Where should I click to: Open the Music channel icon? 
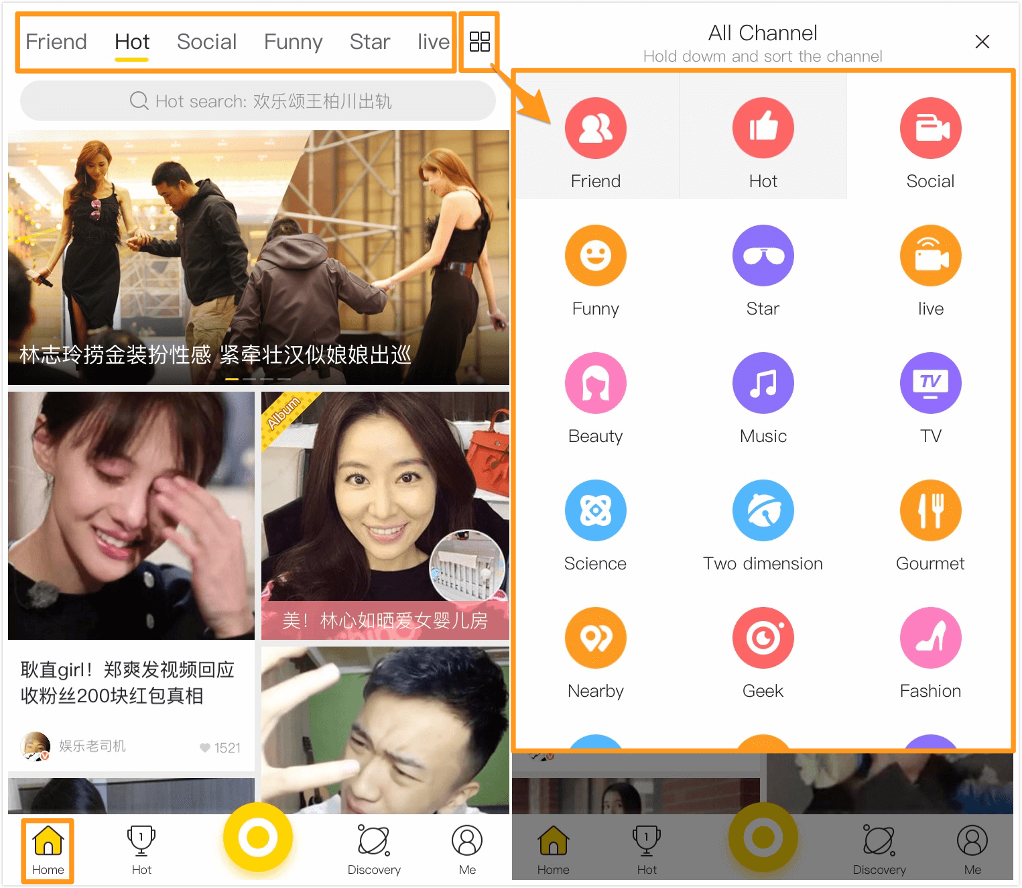pos(763,383)
